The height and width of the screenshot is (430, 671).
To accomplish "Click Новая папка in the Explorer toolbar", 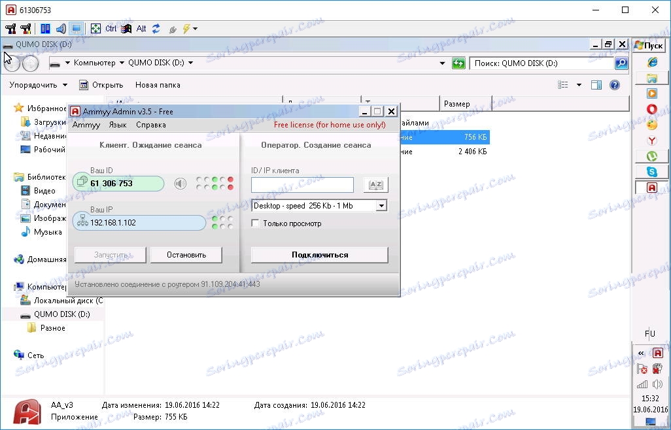I will 158,85.
